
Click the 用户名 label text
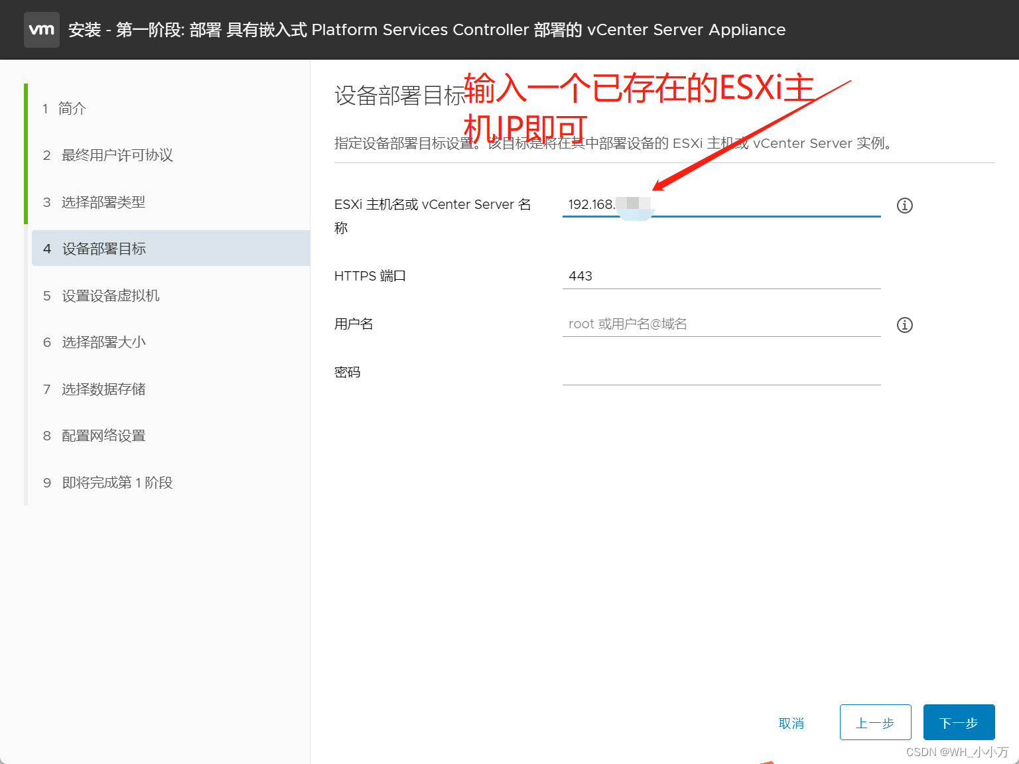(x=354, y=324)
